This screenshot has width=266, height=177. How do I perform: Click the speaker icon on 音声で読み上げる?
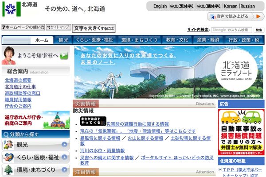213,16
